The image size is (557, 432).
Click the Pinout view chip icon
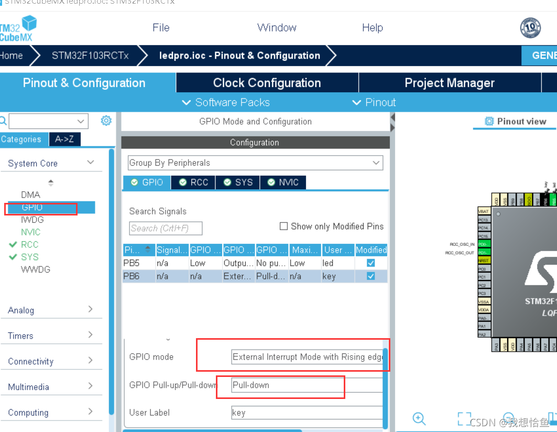tap(489, 121)
